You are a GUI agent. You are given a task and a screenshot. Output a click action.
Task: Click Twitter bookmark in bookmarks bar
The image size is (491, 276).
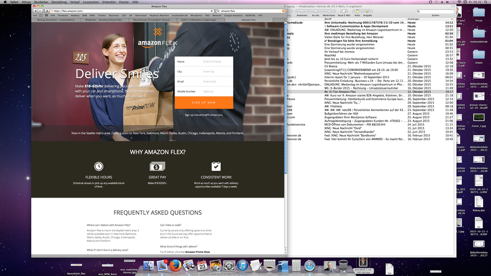tap(102, 15)
